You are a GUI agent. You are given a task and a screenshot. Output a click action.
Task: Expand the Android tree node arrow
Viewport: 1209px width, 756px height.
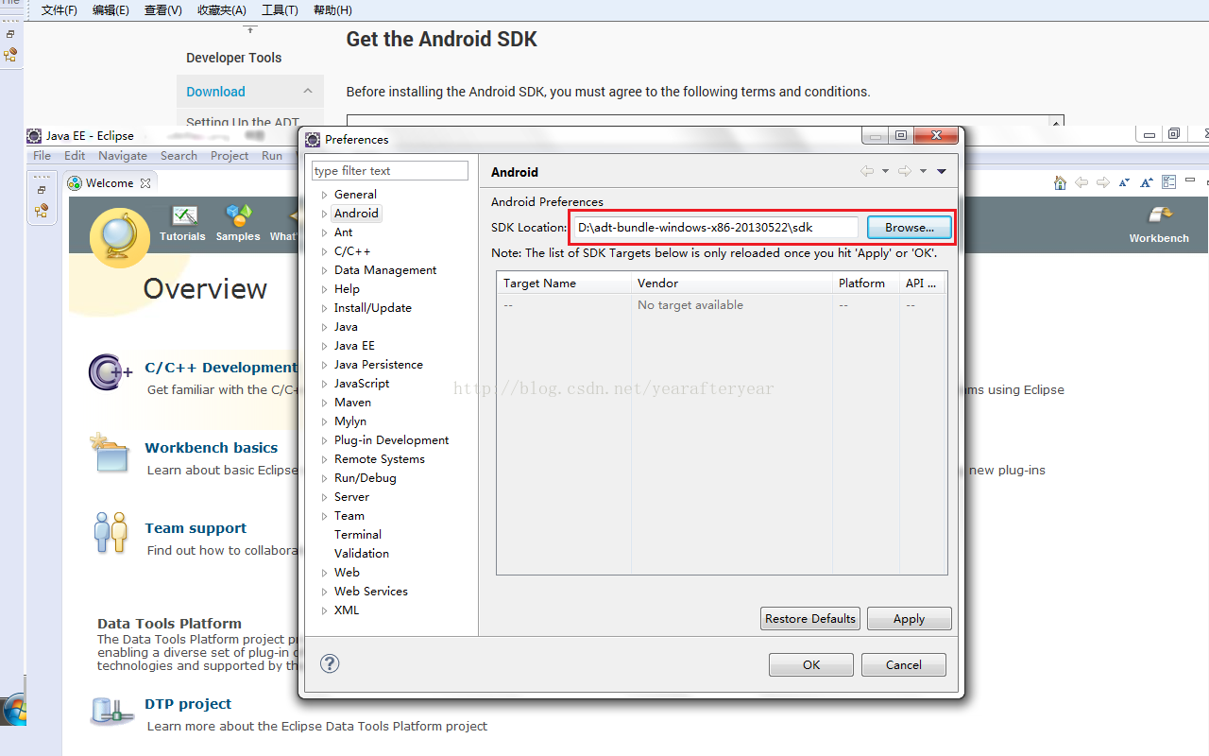(x=324, y=214)
